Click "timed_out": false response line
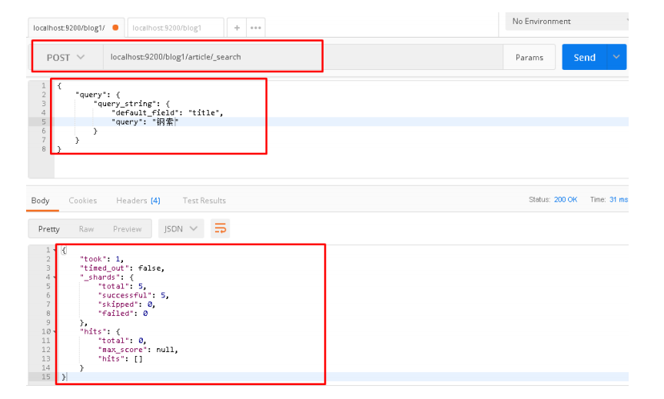This screenshot has height=399, width=664. click(122, 268)
